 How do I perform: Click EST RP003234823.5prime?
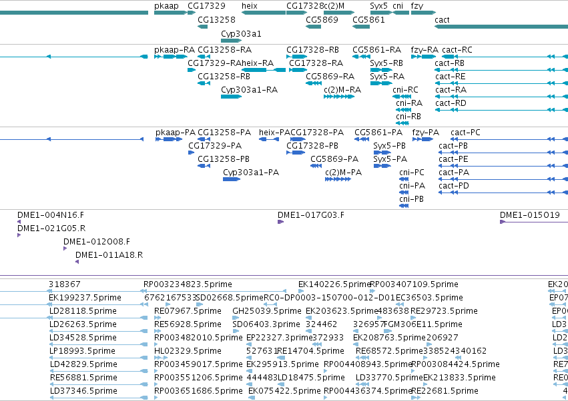pos(215,291)
